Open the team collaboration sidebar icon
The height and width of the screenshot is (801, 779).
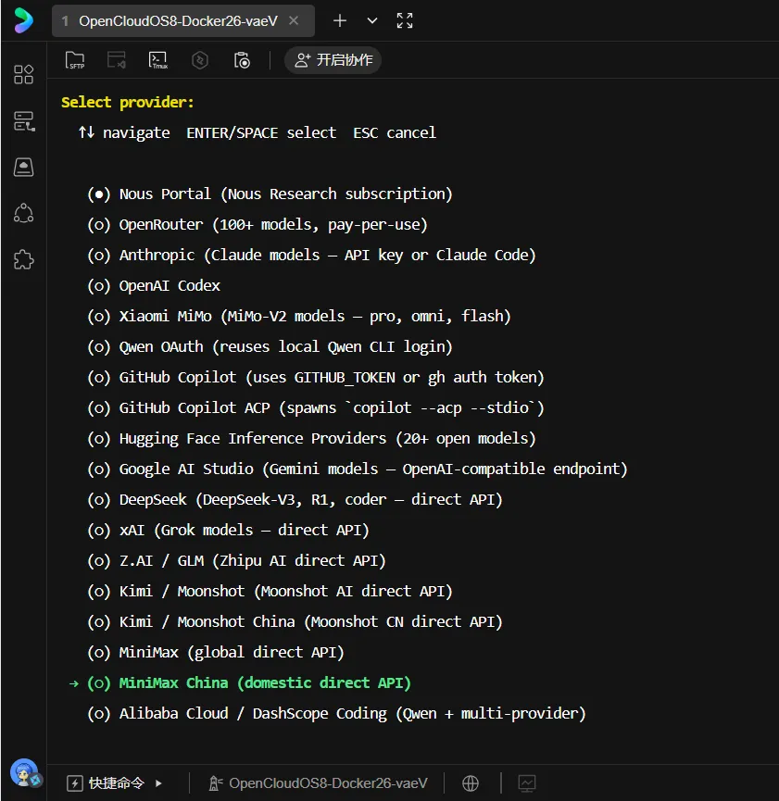[23, 213]
